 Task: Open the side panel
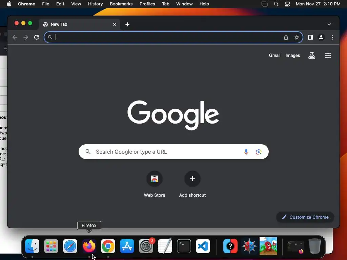click(x=310, y=37)
